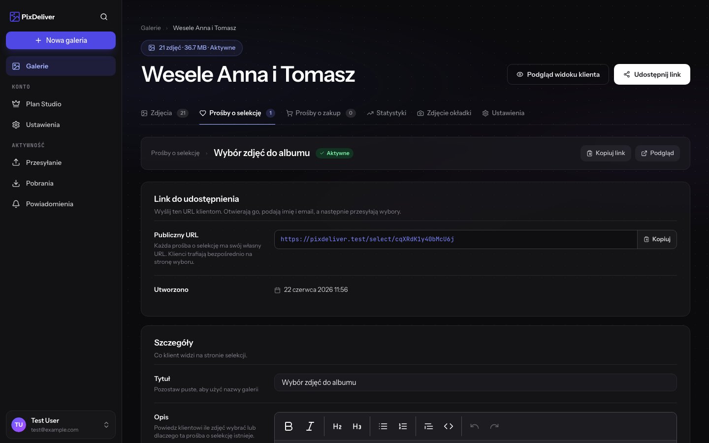Click the Kopiuj link button

(606, 153)
